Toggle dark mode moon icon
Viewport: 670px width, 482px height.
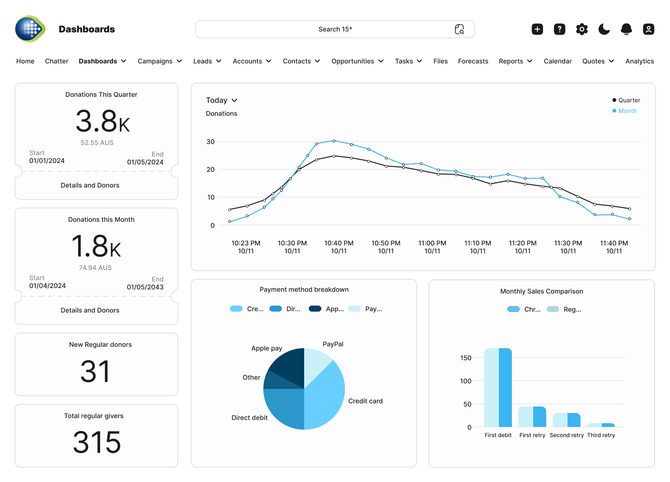[x=604, y=29]
